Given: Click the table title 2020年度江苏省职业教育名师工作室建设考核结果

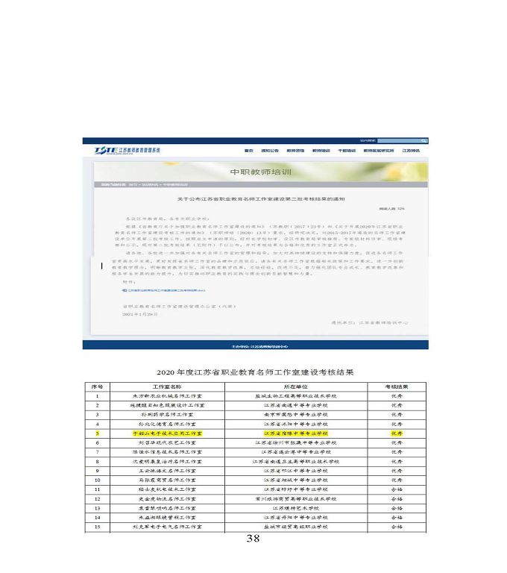Looking at the screenshot, I should point(255,372).
